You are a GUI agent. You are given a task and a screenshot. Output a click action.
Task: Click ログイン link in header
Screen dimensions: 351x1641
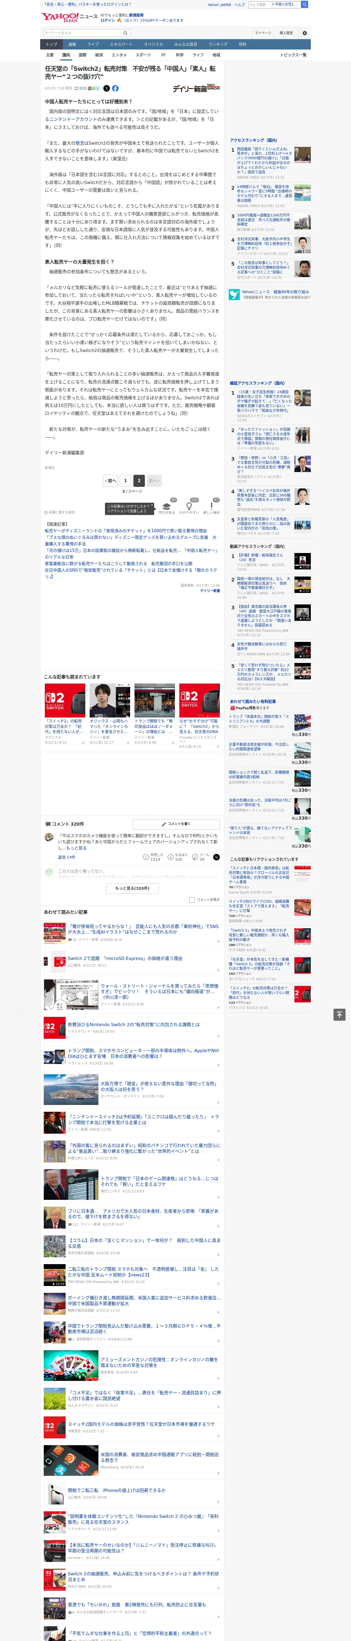(x=108, y=21)
